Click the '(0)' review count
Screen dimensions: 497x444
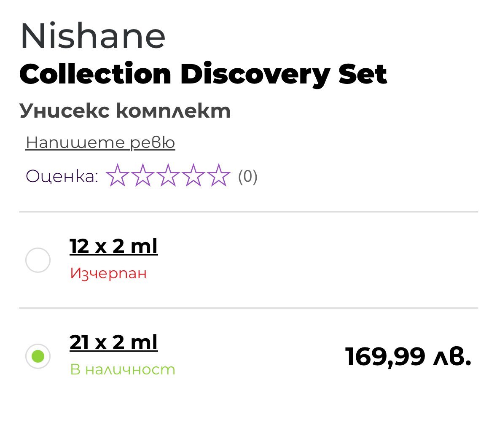tap(247, 176)
